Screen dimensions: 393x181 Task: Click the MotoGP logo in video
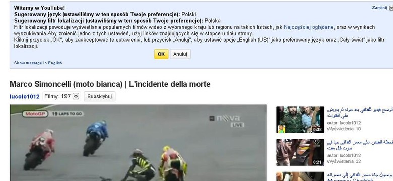point(35,114)
